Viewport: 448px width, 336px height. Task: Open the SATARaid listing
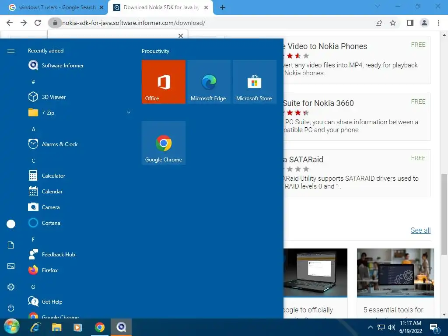click(304, 159)
